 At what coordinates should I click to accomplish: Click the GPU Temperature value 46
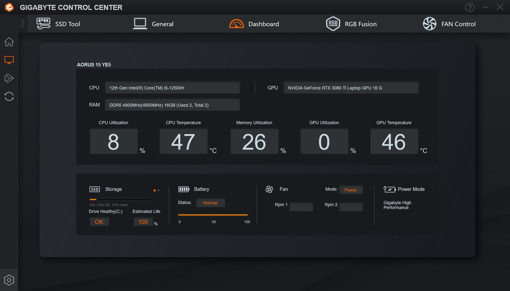(394, 141)
